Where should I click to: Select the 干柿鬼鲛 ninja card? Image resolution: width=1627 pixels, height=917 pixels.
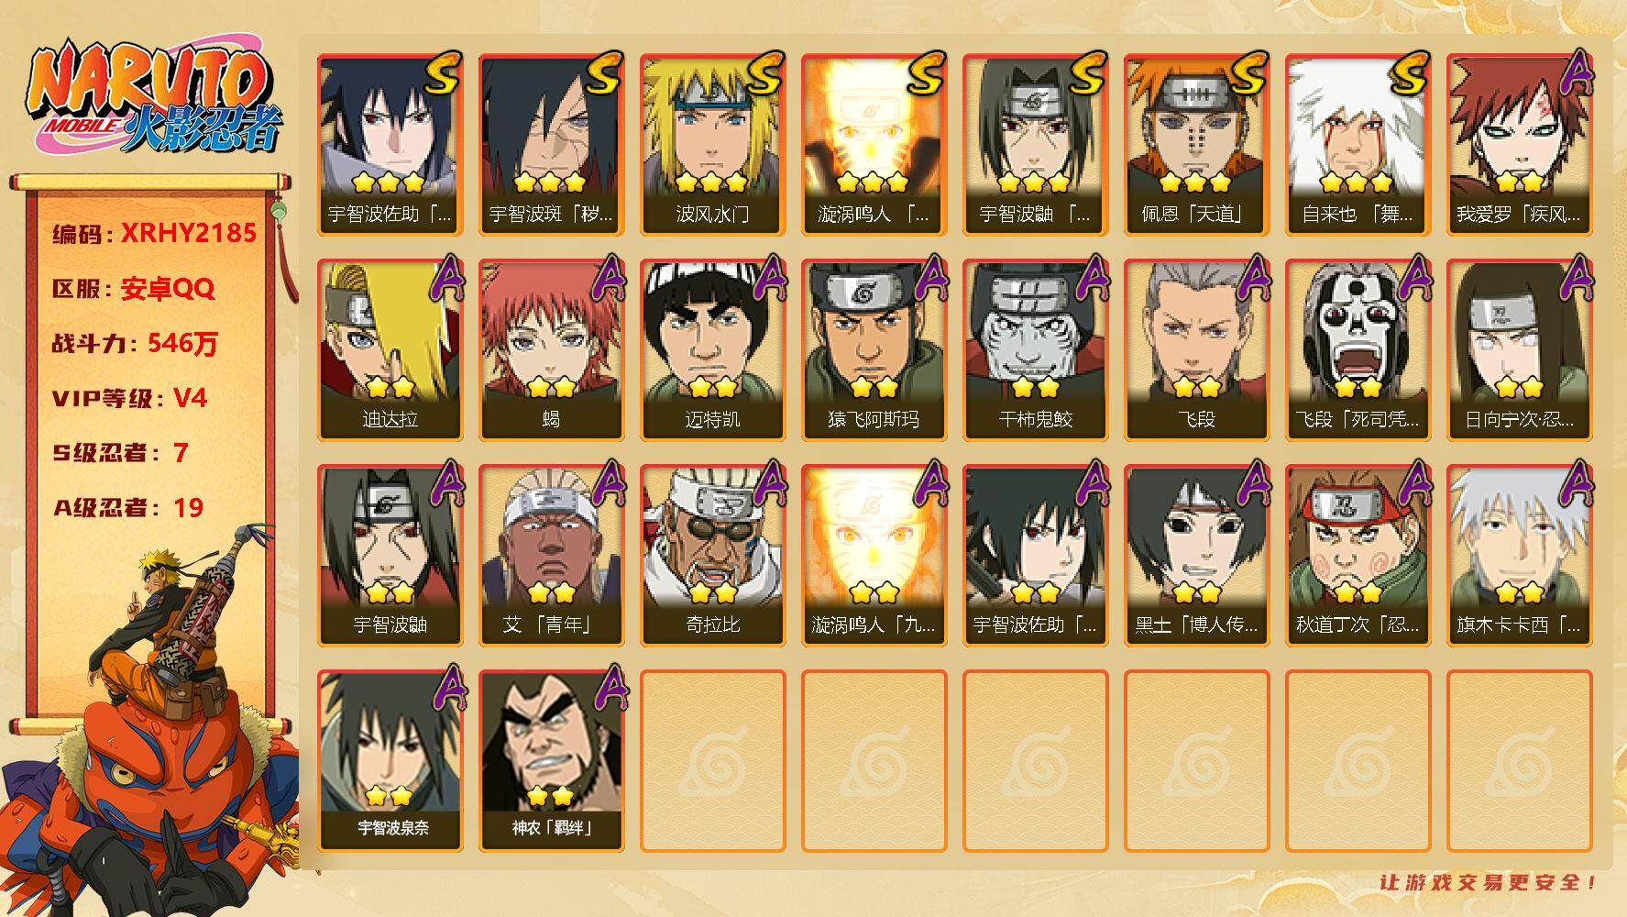click(1035, 350)
